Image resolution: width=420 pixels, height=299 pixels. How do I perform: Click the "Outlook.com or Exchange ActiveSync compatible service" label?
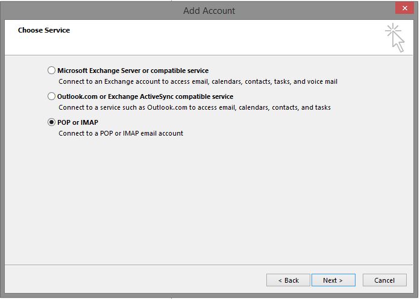145,96
